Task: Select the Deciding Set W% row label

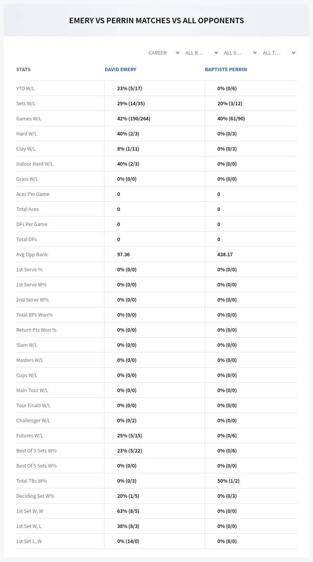Action: coord(35,496)
